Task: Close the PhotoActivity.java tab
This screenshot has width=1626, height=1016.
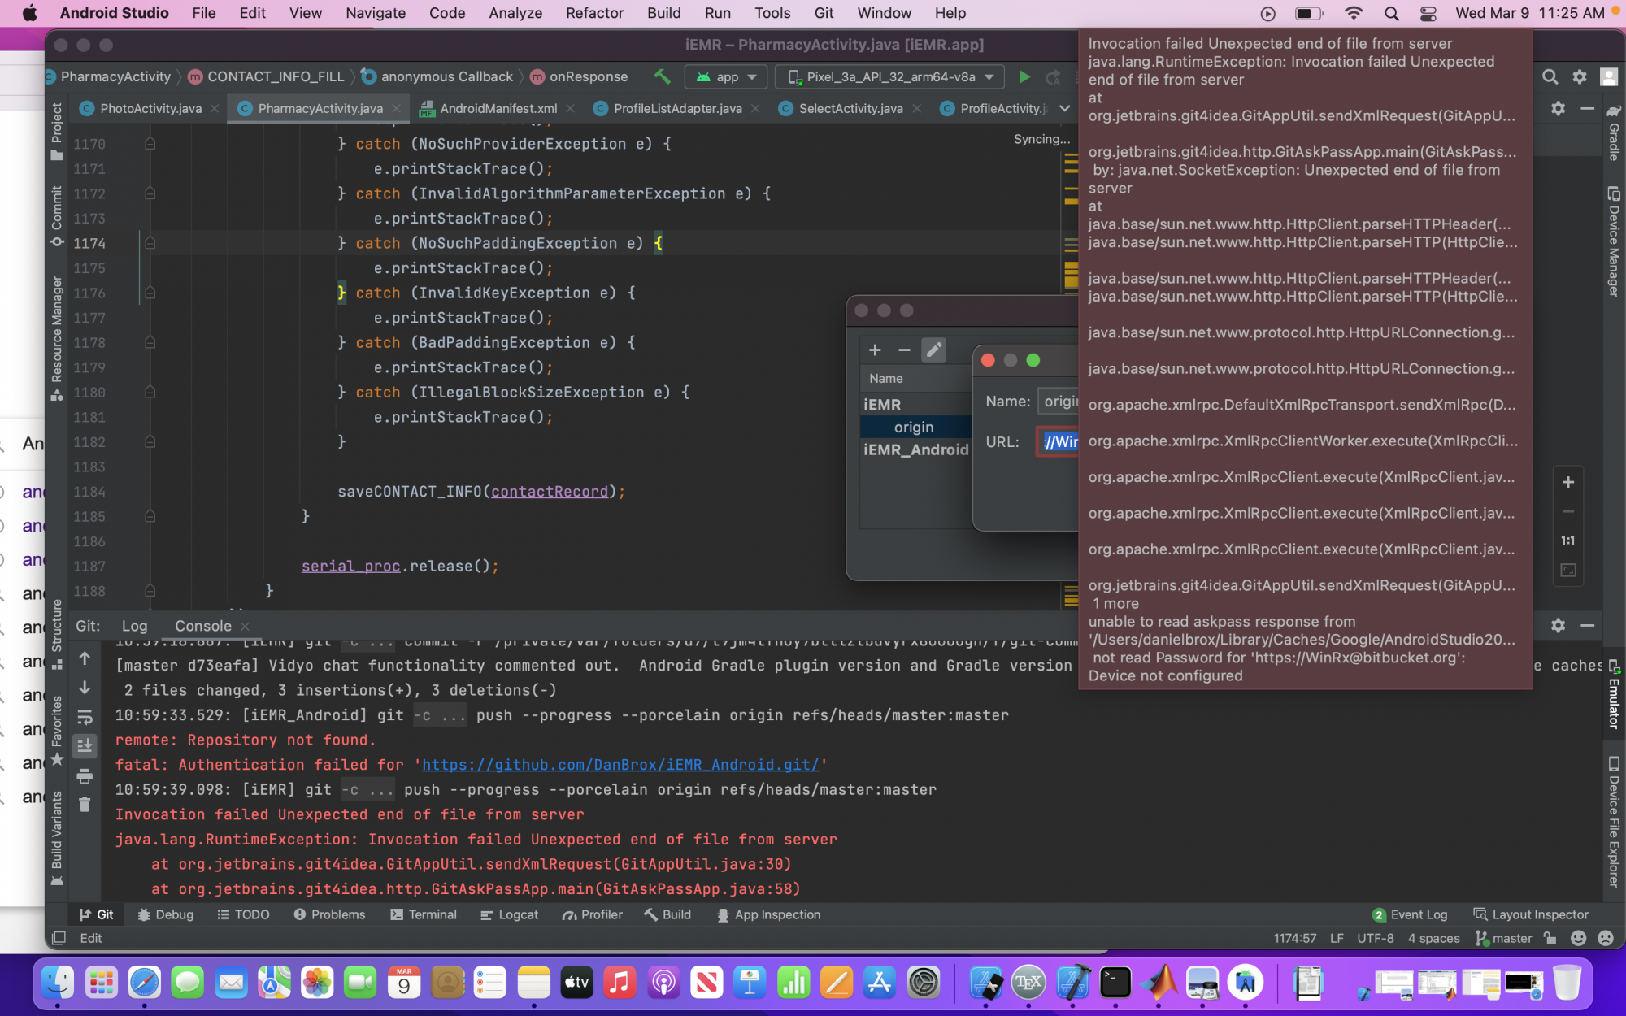Action: pos(215,108)
